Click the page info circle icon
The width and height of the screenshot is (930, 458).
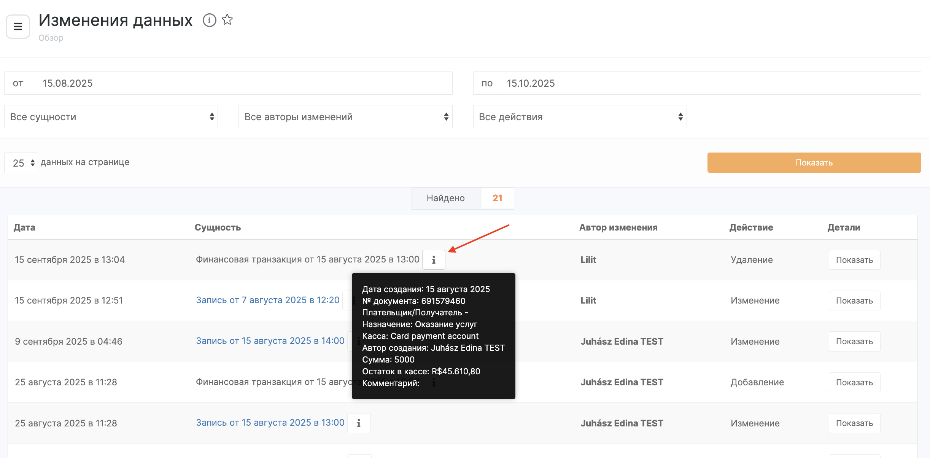[209, 20]
